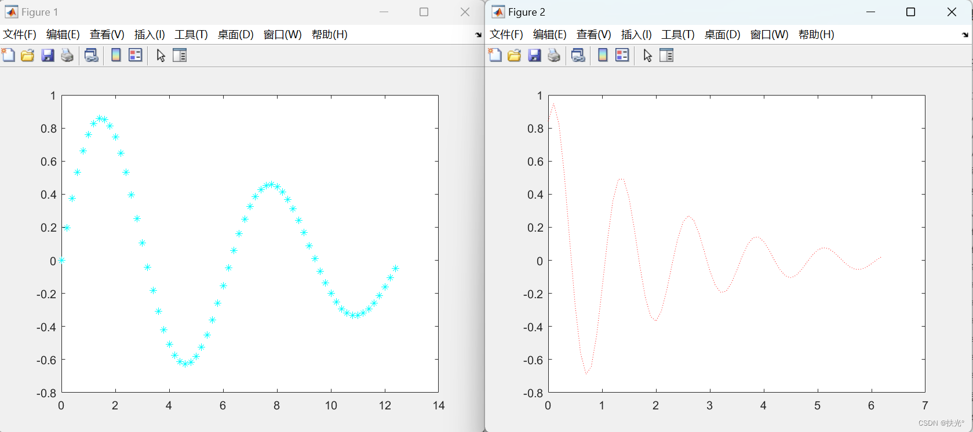Click x-axis tick label 7 in Figure 2
973x432 pixels.
click(x=925, y=405)
